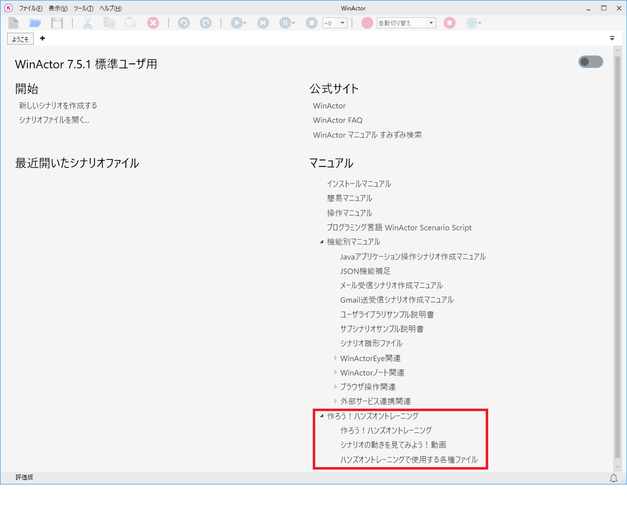Open the +0 speed dropdown

click(342, 23)
